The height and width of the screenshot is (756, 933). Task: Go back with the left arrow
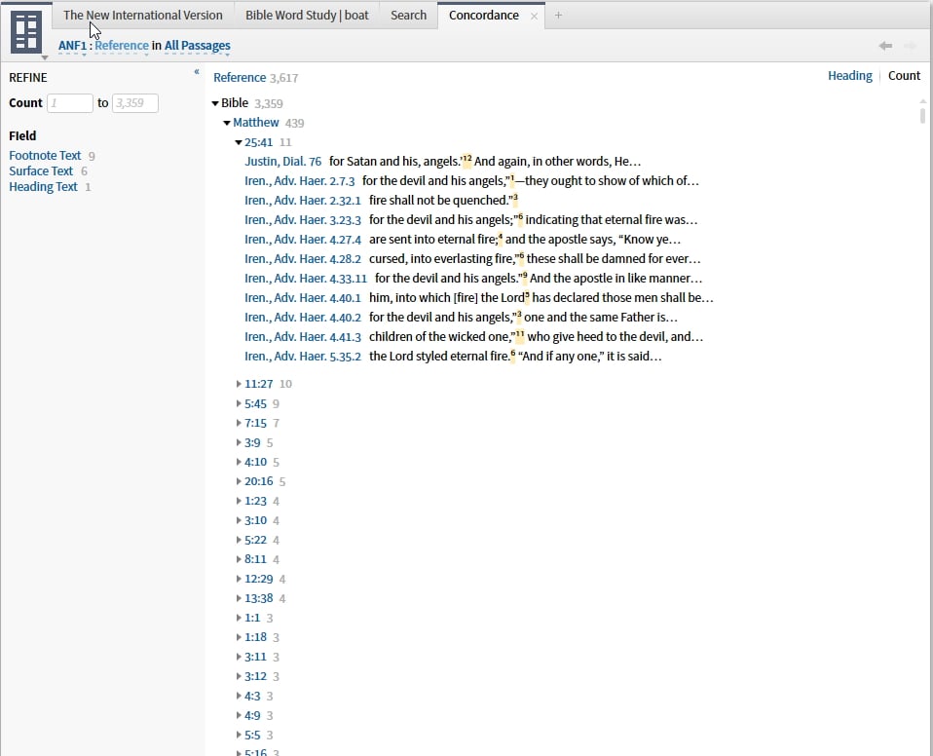click(885, 46)
